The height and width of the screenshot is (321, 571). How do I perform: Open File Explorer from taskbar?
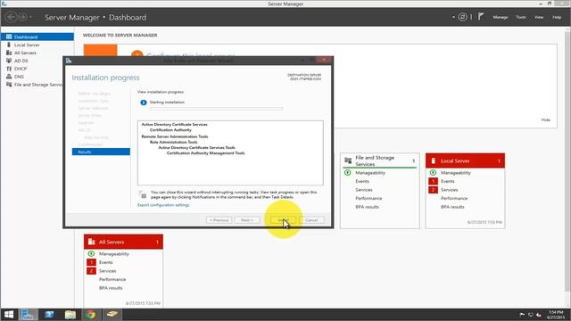(70, 315)
